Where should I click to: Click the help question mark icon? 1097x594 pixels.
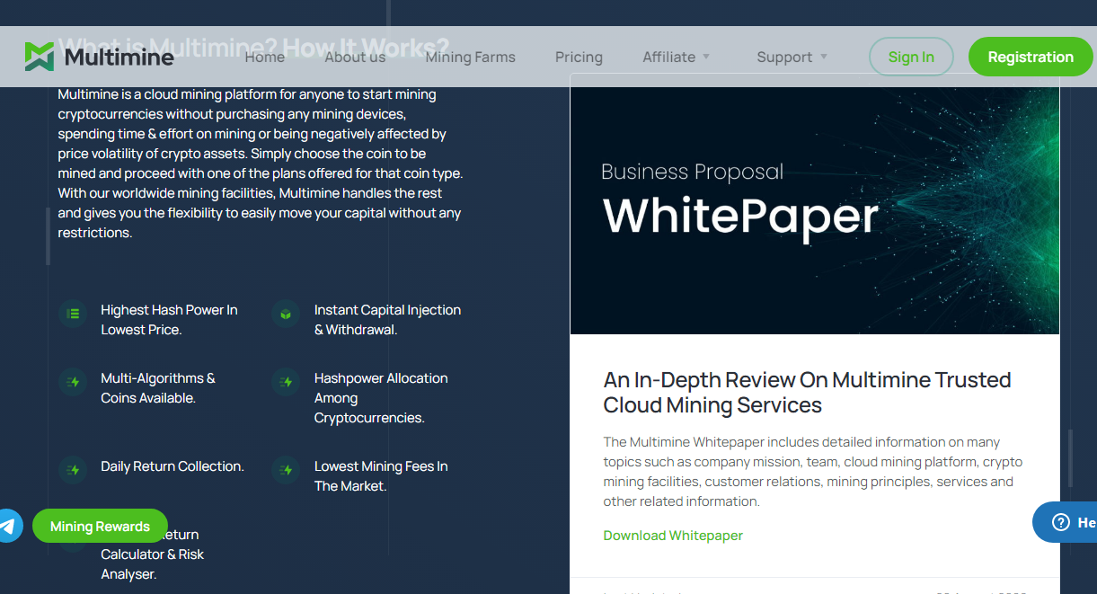coord(1060,522)
